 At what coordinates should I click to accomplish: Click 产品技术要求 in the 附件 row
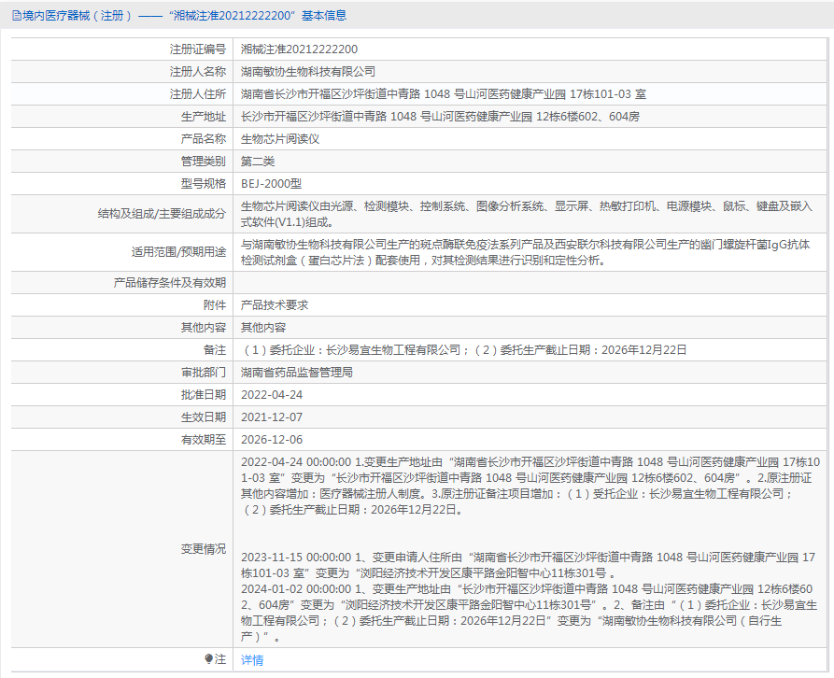275,305
